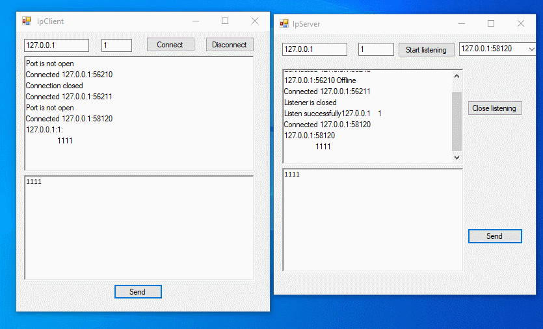Select 'Connected 127.0.0.1:56210' in IpClient log
This screenshot has height=329, width=543.
click(x=69, y=75)
